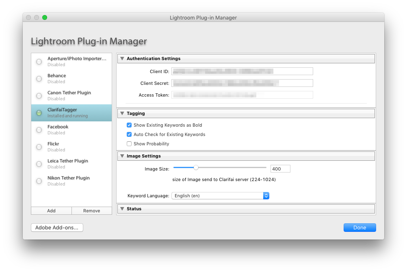The image size is (407, 272).
Task: Select Canon Tether Plugin in the list
Action: (71, 96)
